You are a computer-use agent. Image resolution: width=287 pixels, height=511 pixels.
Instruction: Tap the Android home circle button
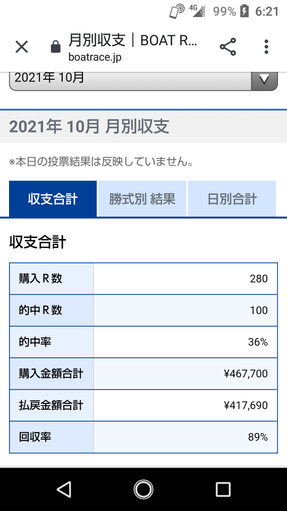point(143,489)
